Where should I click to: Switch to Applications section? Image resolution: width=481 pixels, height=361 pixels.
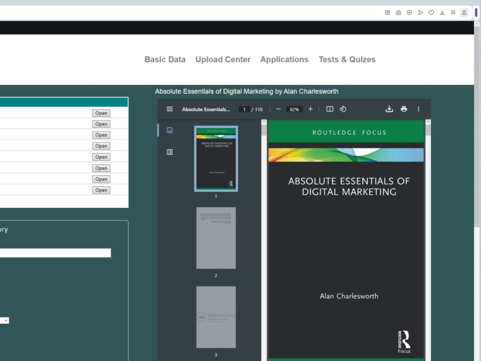(x=284, y=60)
